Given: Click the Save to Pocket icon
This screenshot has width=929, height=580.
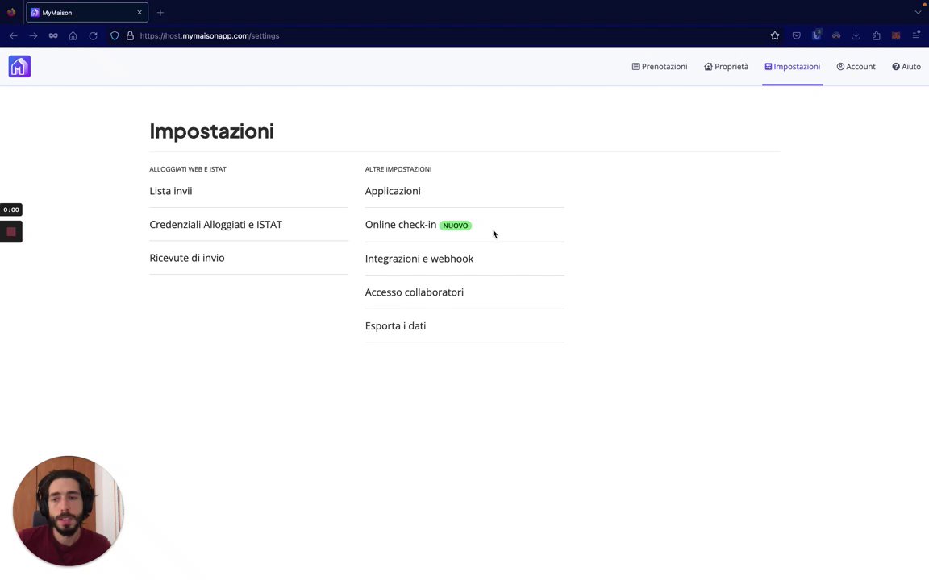Looking at the screenshot, I should point(796,36).
